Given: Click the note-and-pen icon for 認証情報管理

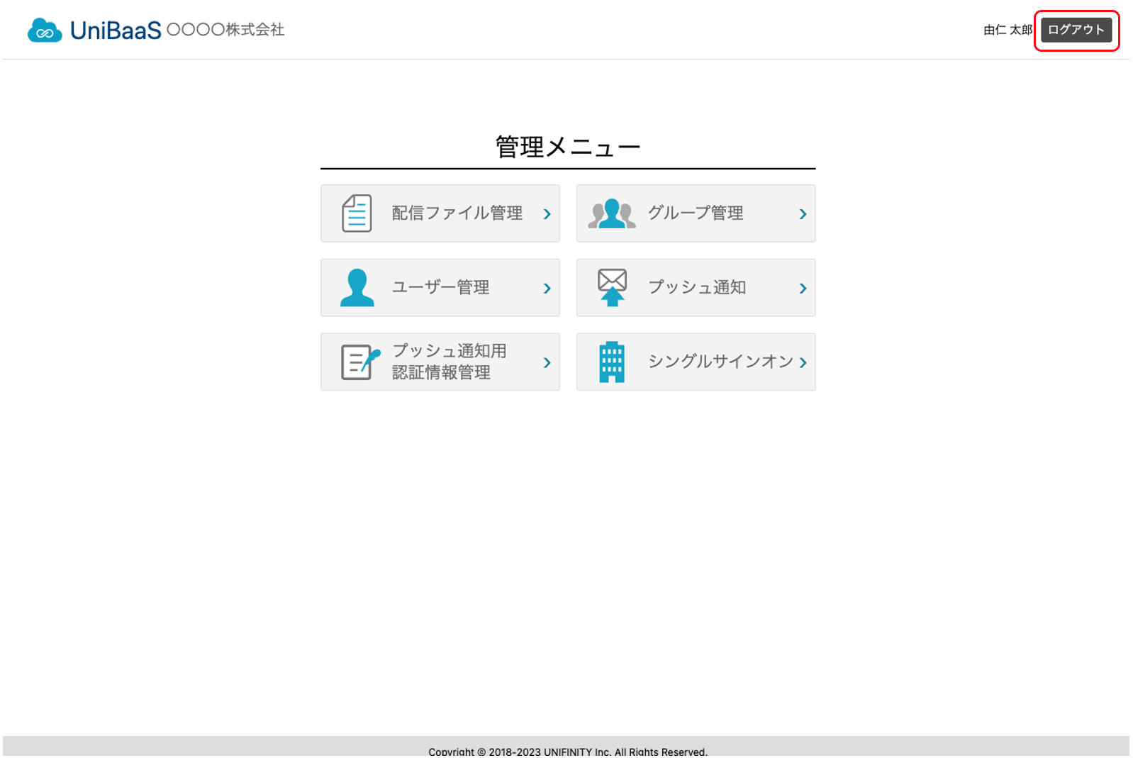Looking at the screenshot, I should [359, 362].
